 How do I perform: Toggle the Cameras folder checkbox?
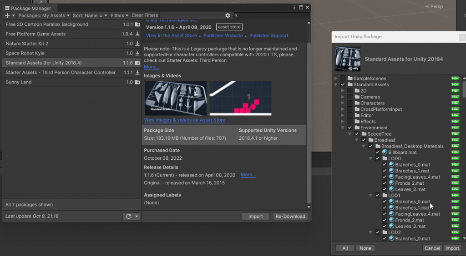click(350, 97)
